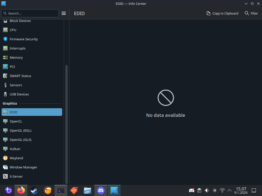Viewport: 262px width, 196px height.
Task: Show Vulkan information
Action: pyautogui.click(x=32, y=149)
